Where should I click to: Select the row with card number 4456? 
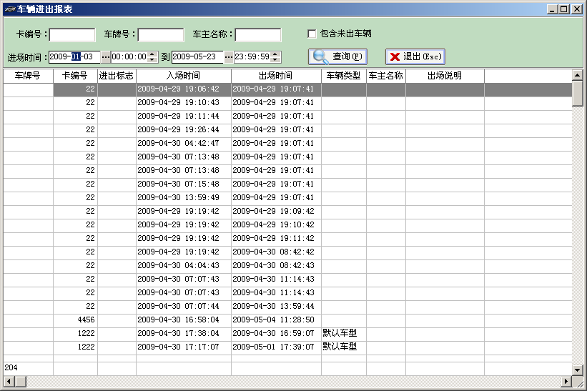(287, 320)
